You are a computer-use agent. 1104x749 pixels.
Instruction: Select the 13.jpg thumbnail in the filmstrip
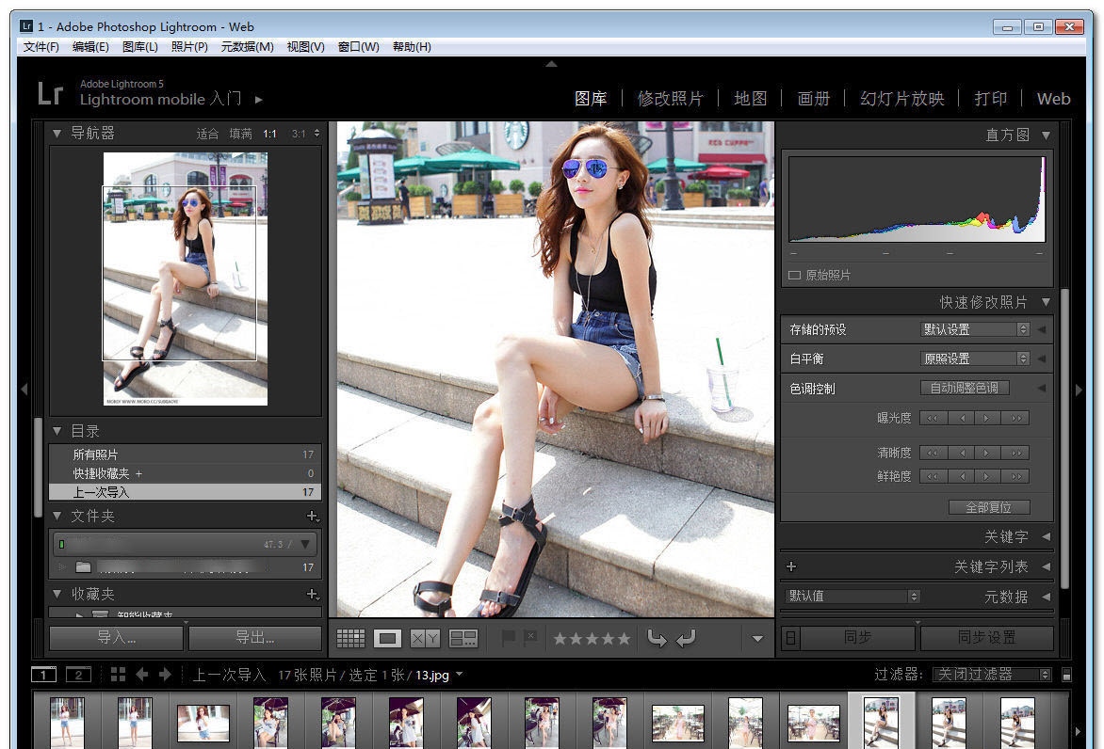[x=880, y=720]
